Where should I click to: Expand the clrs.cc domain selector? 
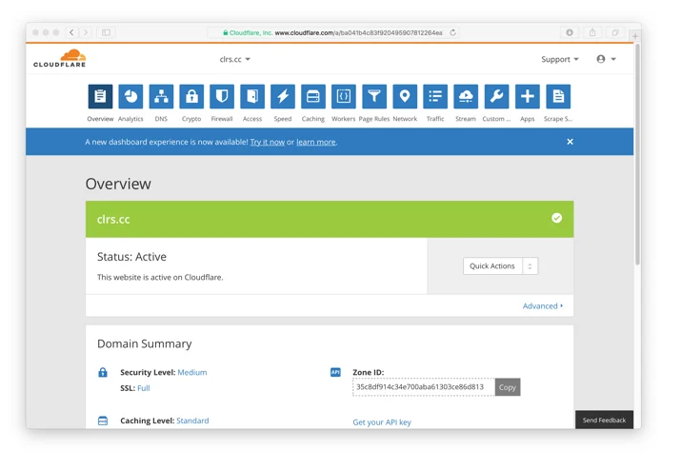coord(235,59)
